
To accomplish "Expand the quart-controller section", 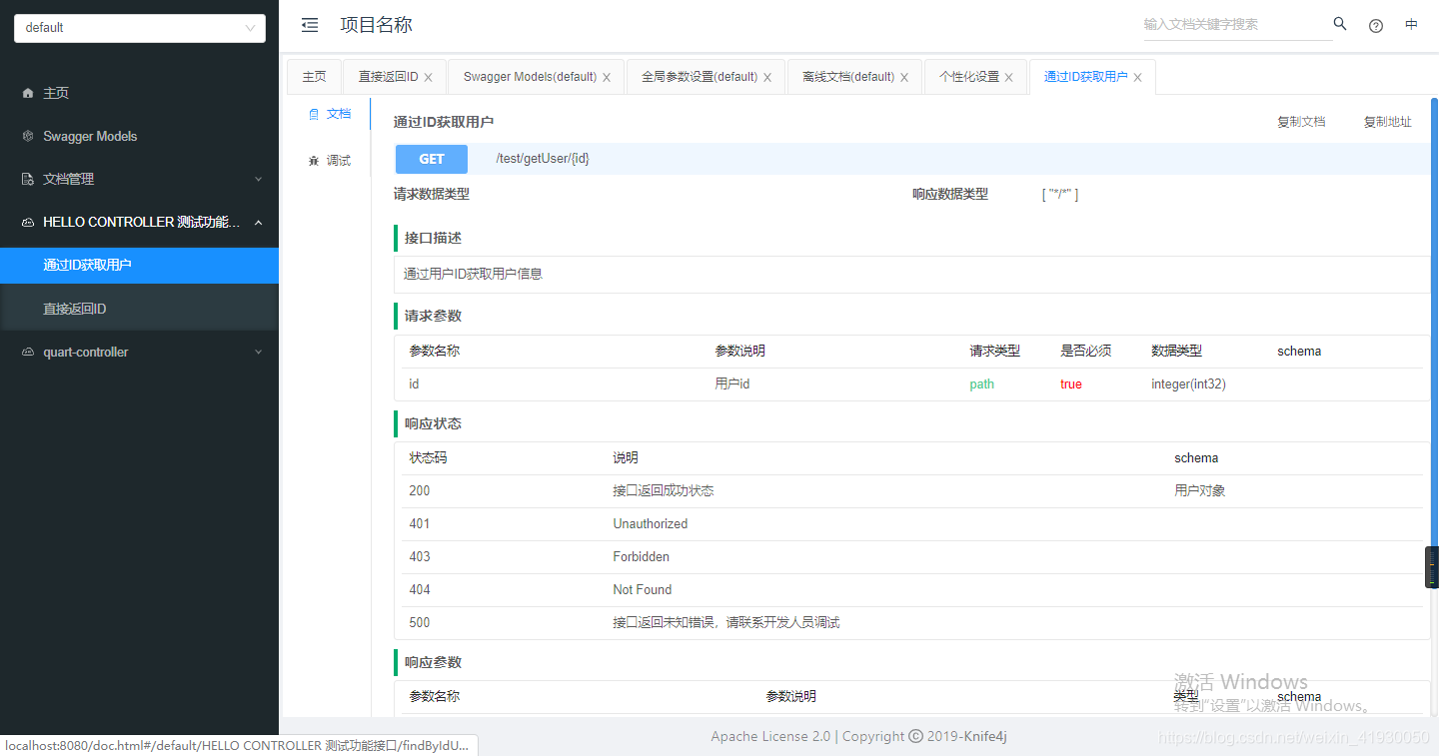I will click(x=259, y=352).
